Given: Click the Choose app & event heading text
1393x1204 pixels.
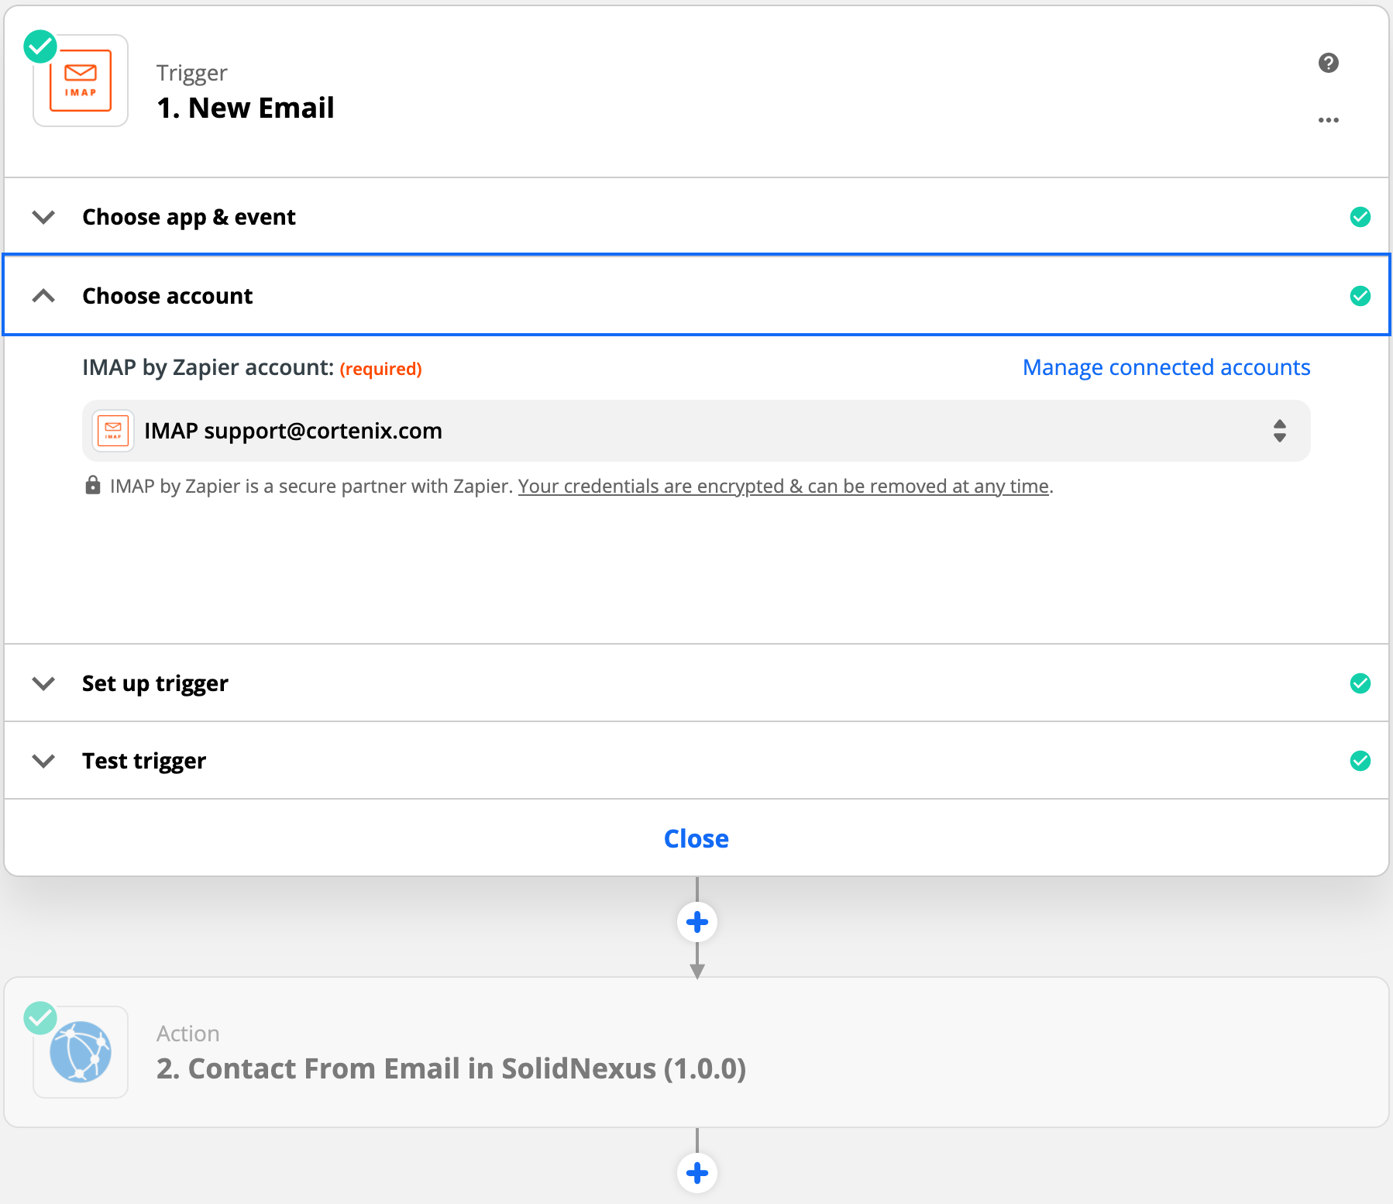Looking at the screenshot, I should point(189,217).
